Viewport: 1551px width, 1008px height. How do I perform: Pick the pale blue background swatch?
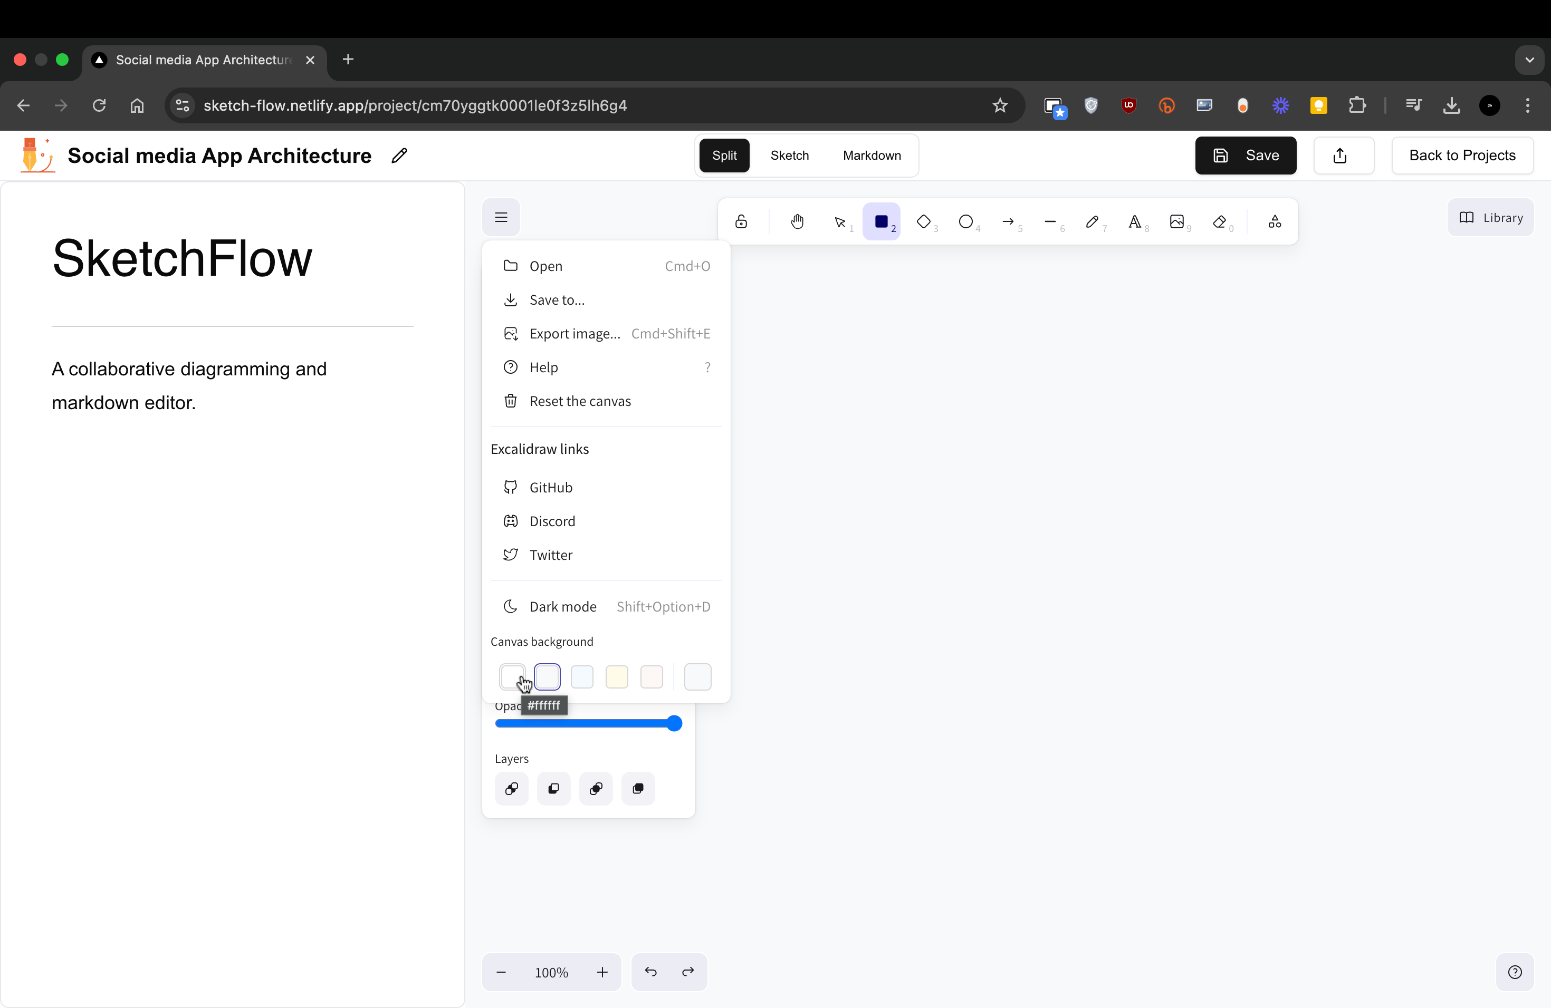[582, 676]
